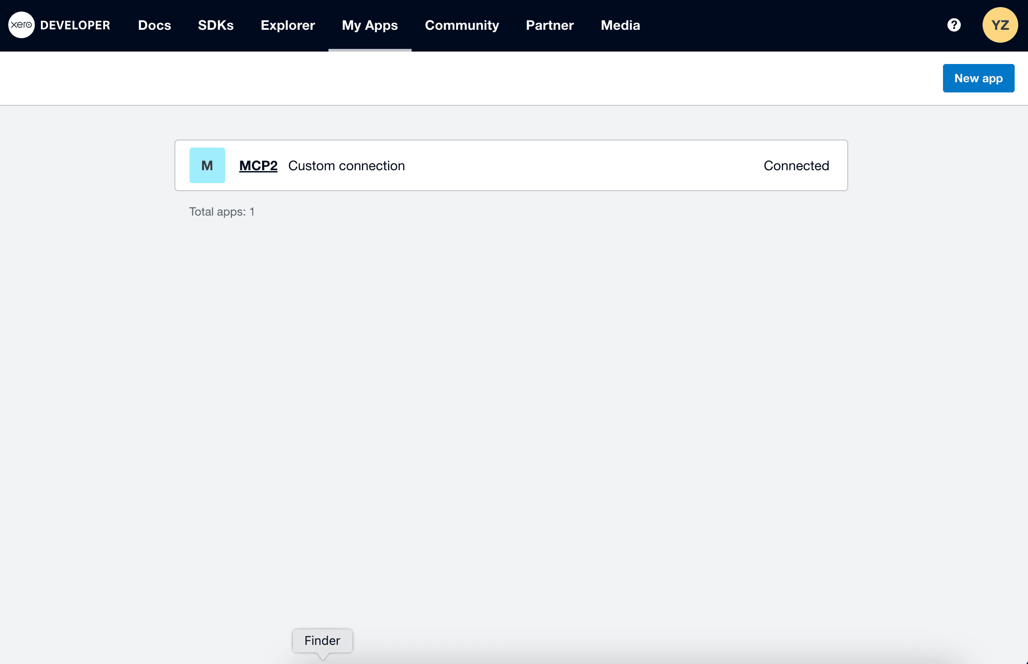Select the My Apps tab
1028x664 pixels.
[369, 25]
